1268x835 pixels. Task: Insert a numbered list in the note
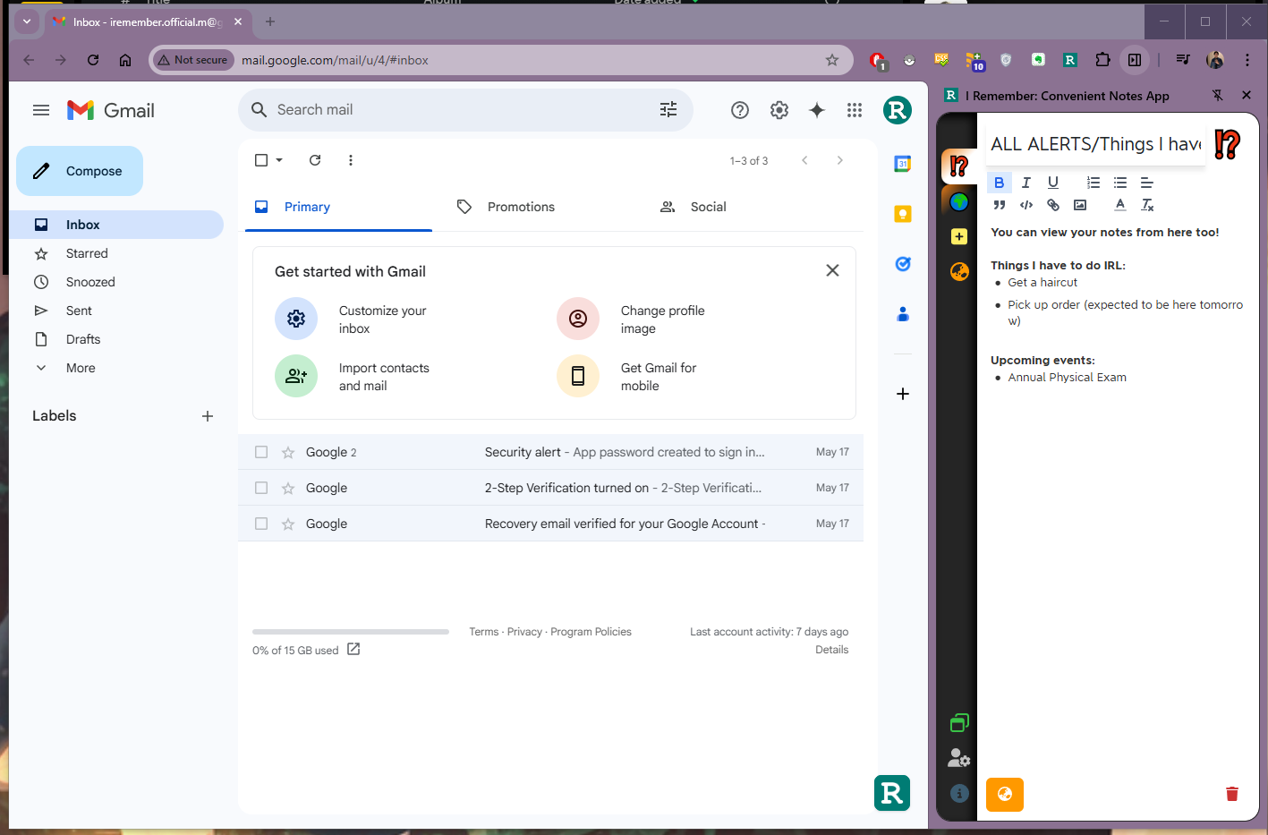[x=1093, y=183]
